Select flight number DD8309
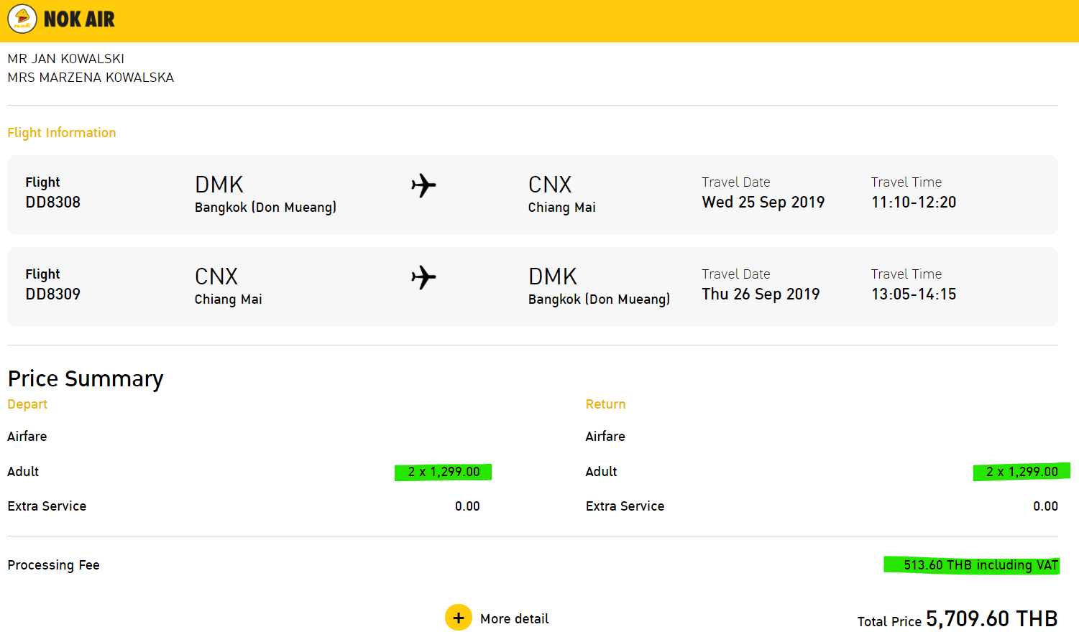This screenshot has width=1079, height=637. coord(53,294)
